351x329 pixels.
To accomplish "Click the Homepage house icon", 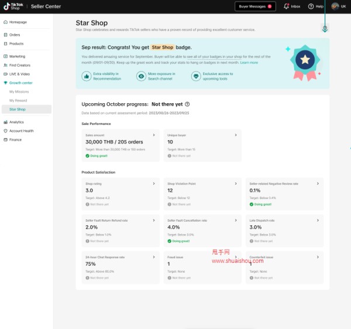I will click(6, 22).
